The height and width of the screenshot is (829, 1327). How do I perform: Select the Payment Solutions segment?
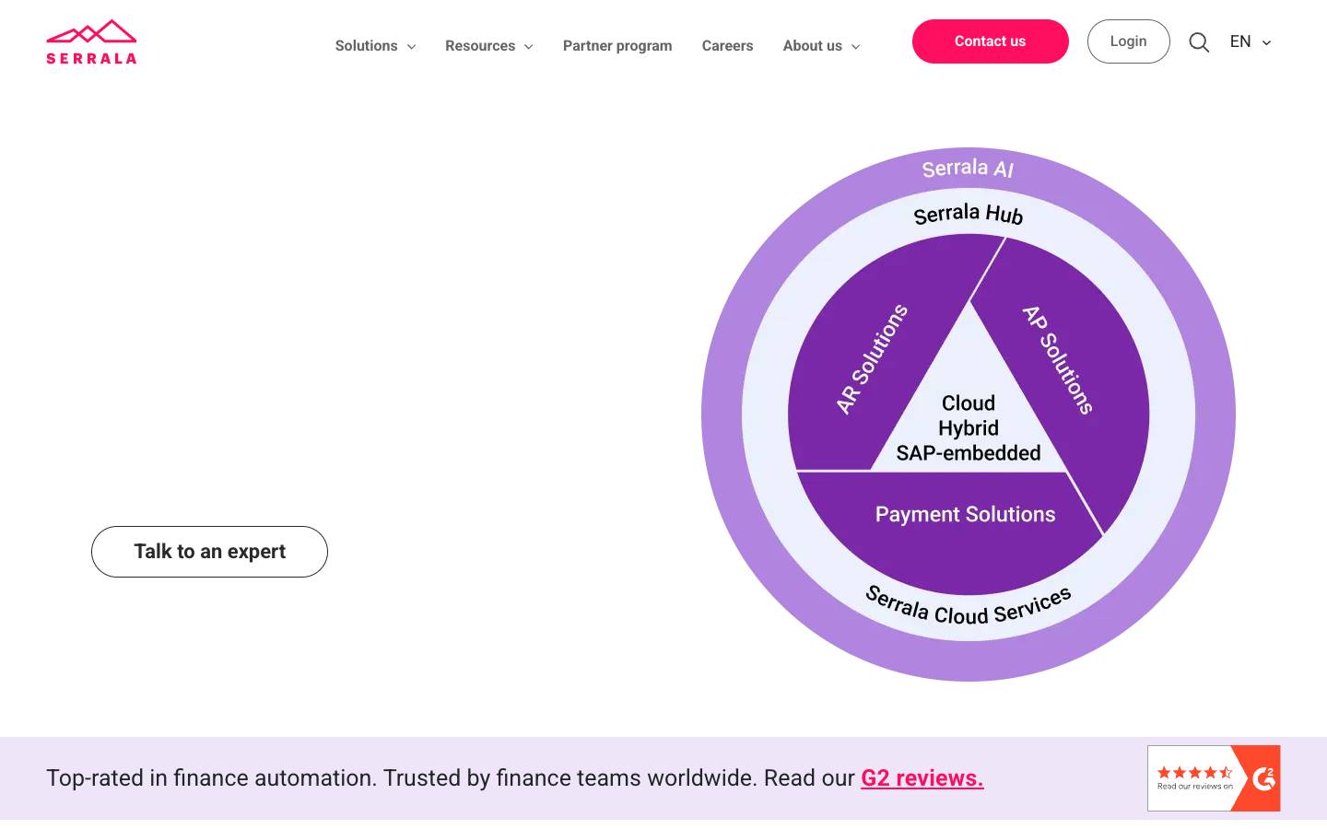click(965, 514)
